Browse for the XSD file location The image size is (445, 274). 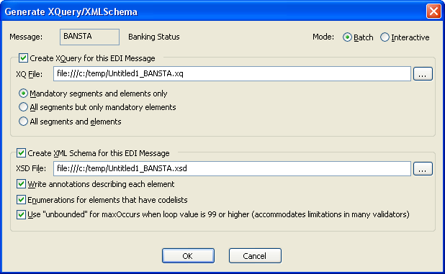(423, 168)
